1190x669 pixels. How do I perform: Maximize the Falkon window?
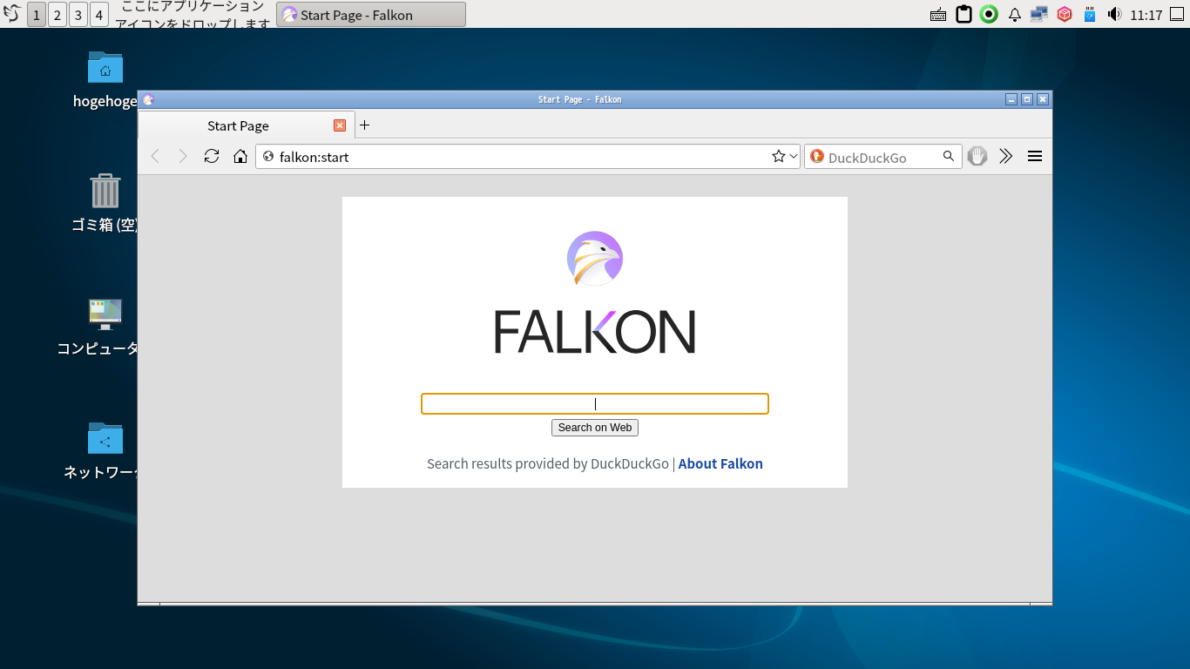pyautogui.click(x=1027, y=99)
